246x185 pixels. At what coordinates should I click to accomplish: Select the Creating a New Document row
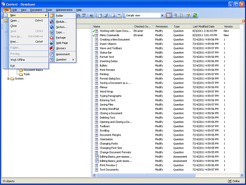[166, 40]
